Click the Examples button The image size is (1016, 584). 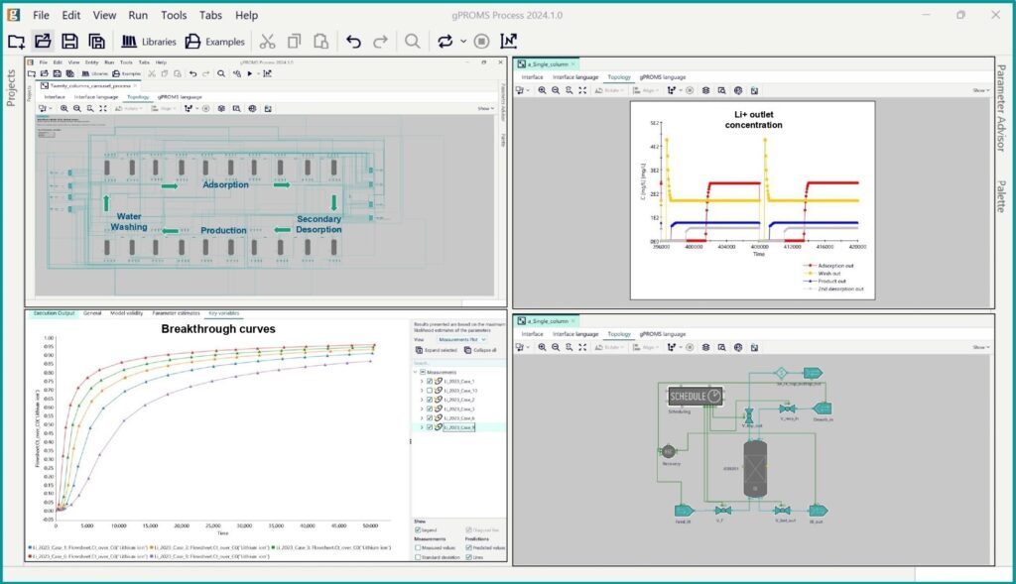(215, 41)
